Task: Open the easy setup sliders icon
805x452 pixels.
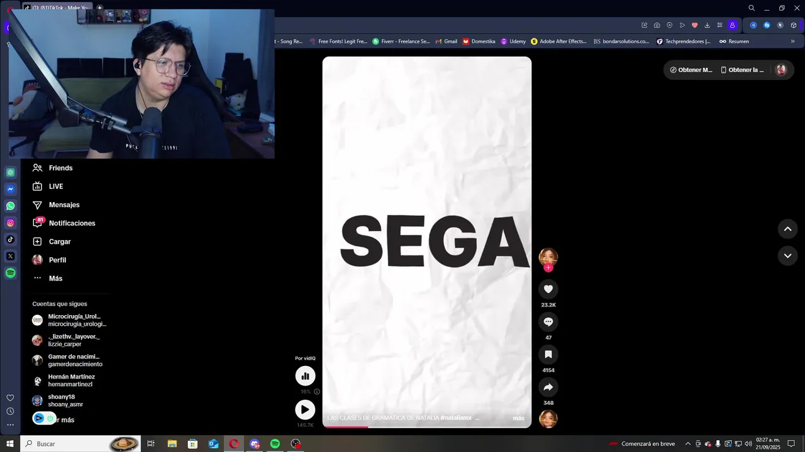Action: pyautogui.click(x=719, y=25)
